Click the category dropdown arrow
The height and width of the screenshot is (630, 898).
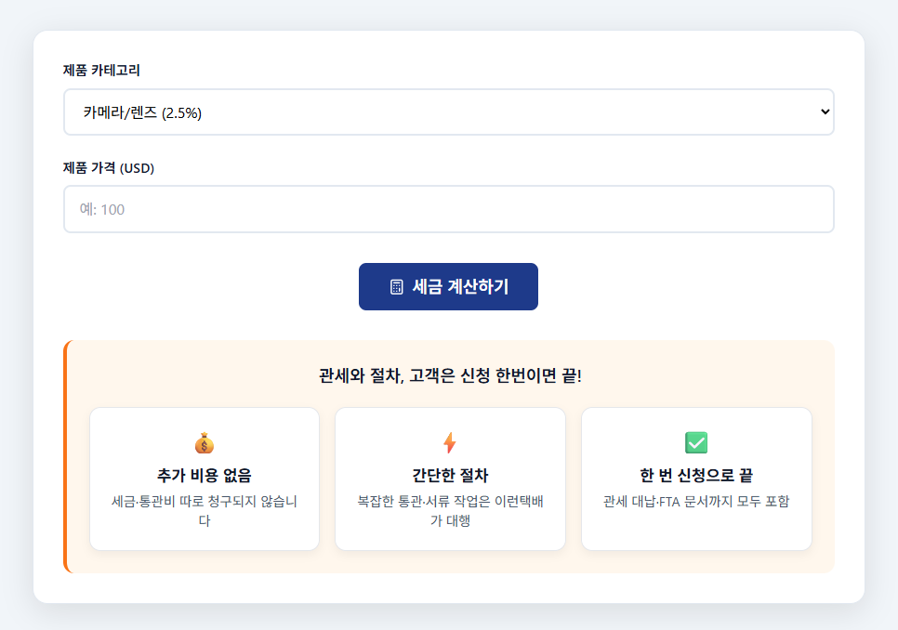point(825,112)
